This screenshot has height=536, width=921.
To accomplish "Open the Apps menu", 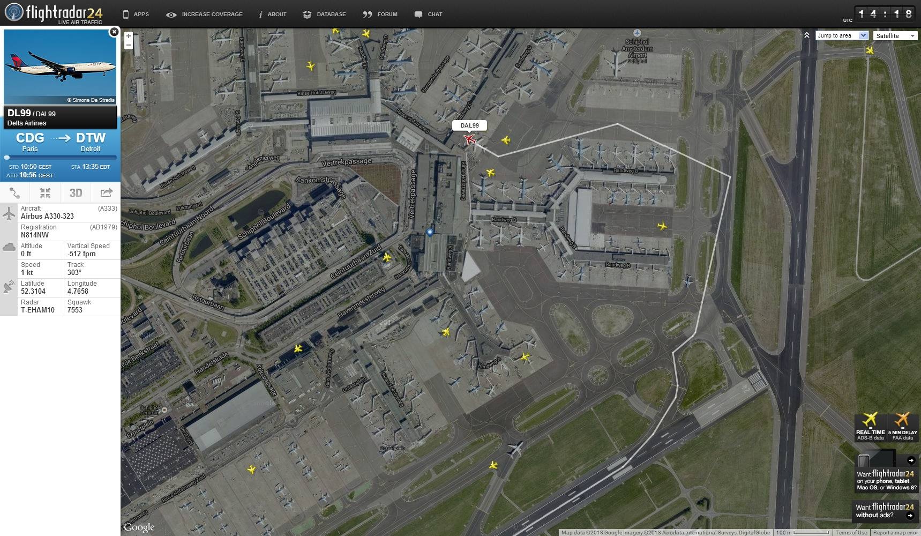I will [136, 14].
